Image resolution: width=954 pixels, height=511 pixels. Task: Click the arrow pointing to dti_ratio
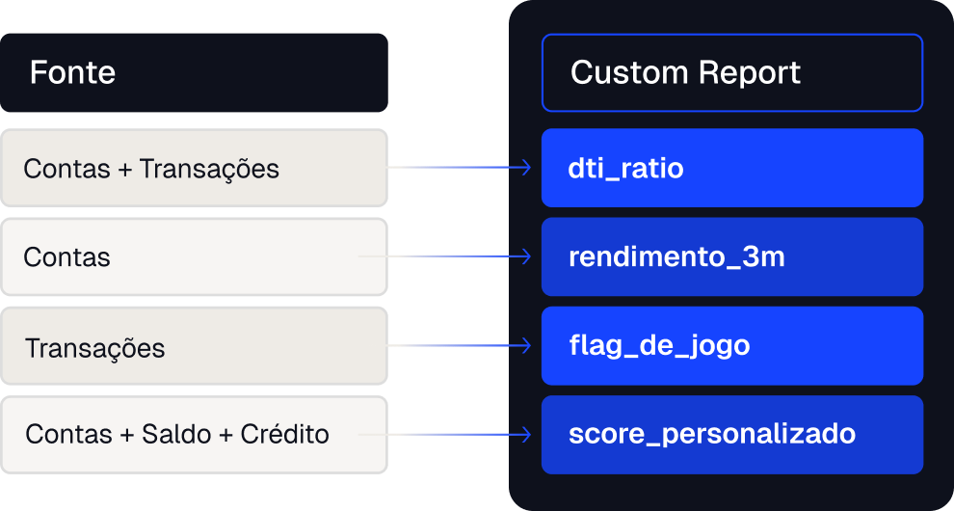pos(524,168)
